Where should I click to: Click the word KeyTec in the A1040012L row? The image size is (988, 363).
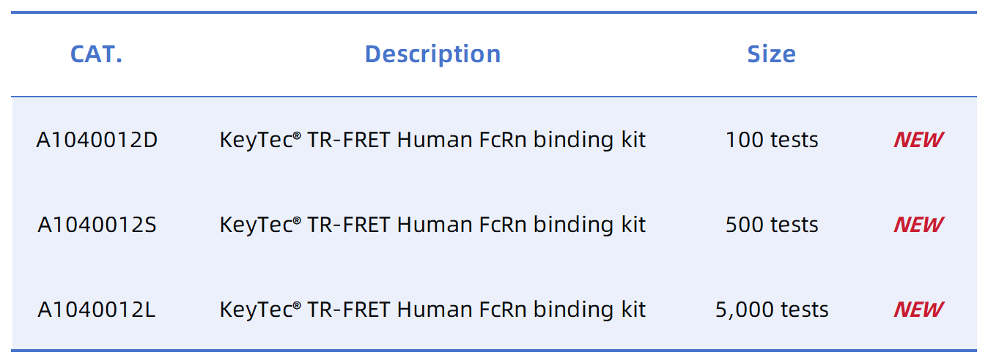click(257, 310)
